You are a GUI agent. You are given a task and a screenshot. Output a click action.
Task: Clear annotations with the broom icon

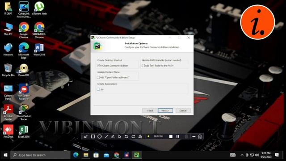[x=140, y=136]
